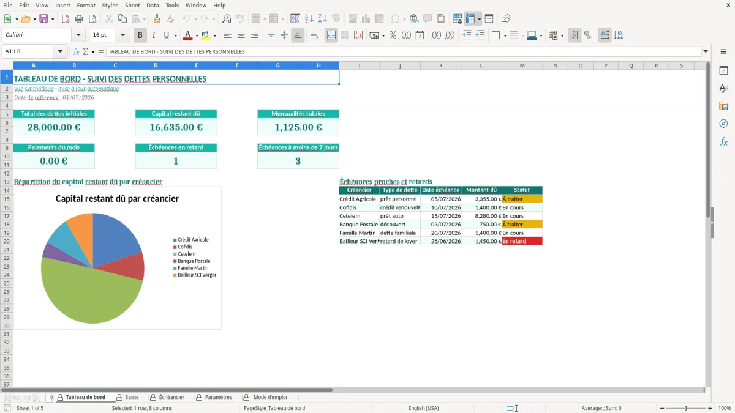This screenshot has height=413, width=735.
Task: Expand the formula bar
Action: [706, 52]
